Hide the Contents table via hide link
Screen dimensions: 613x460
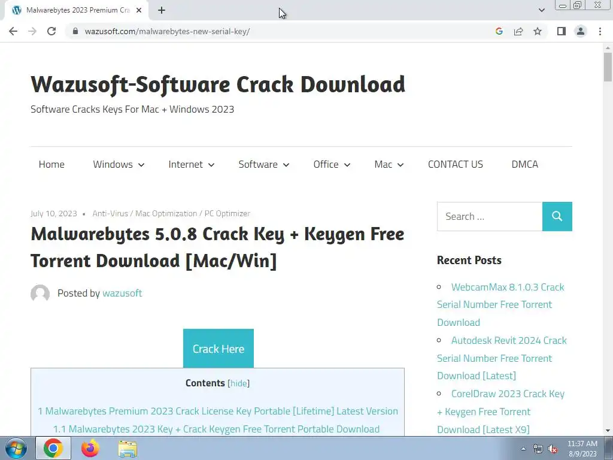click(238, 383)
